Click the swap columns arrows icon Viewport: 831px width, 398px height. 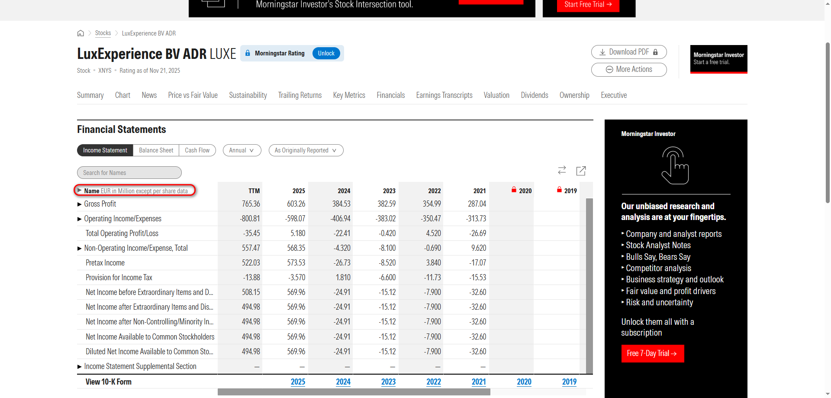pos(562,171)
